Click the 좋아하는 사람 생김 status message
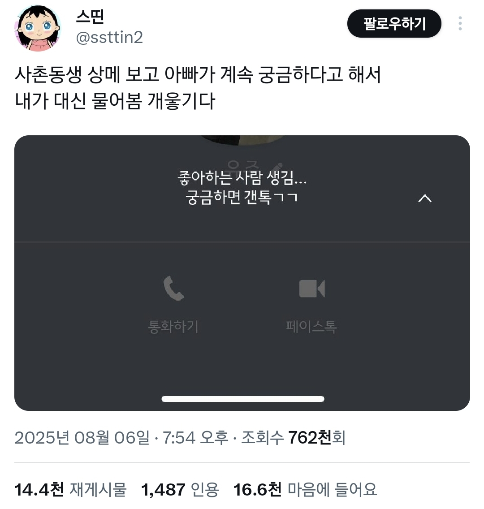Viewport: 484px width, 509px height. (242, 187)
